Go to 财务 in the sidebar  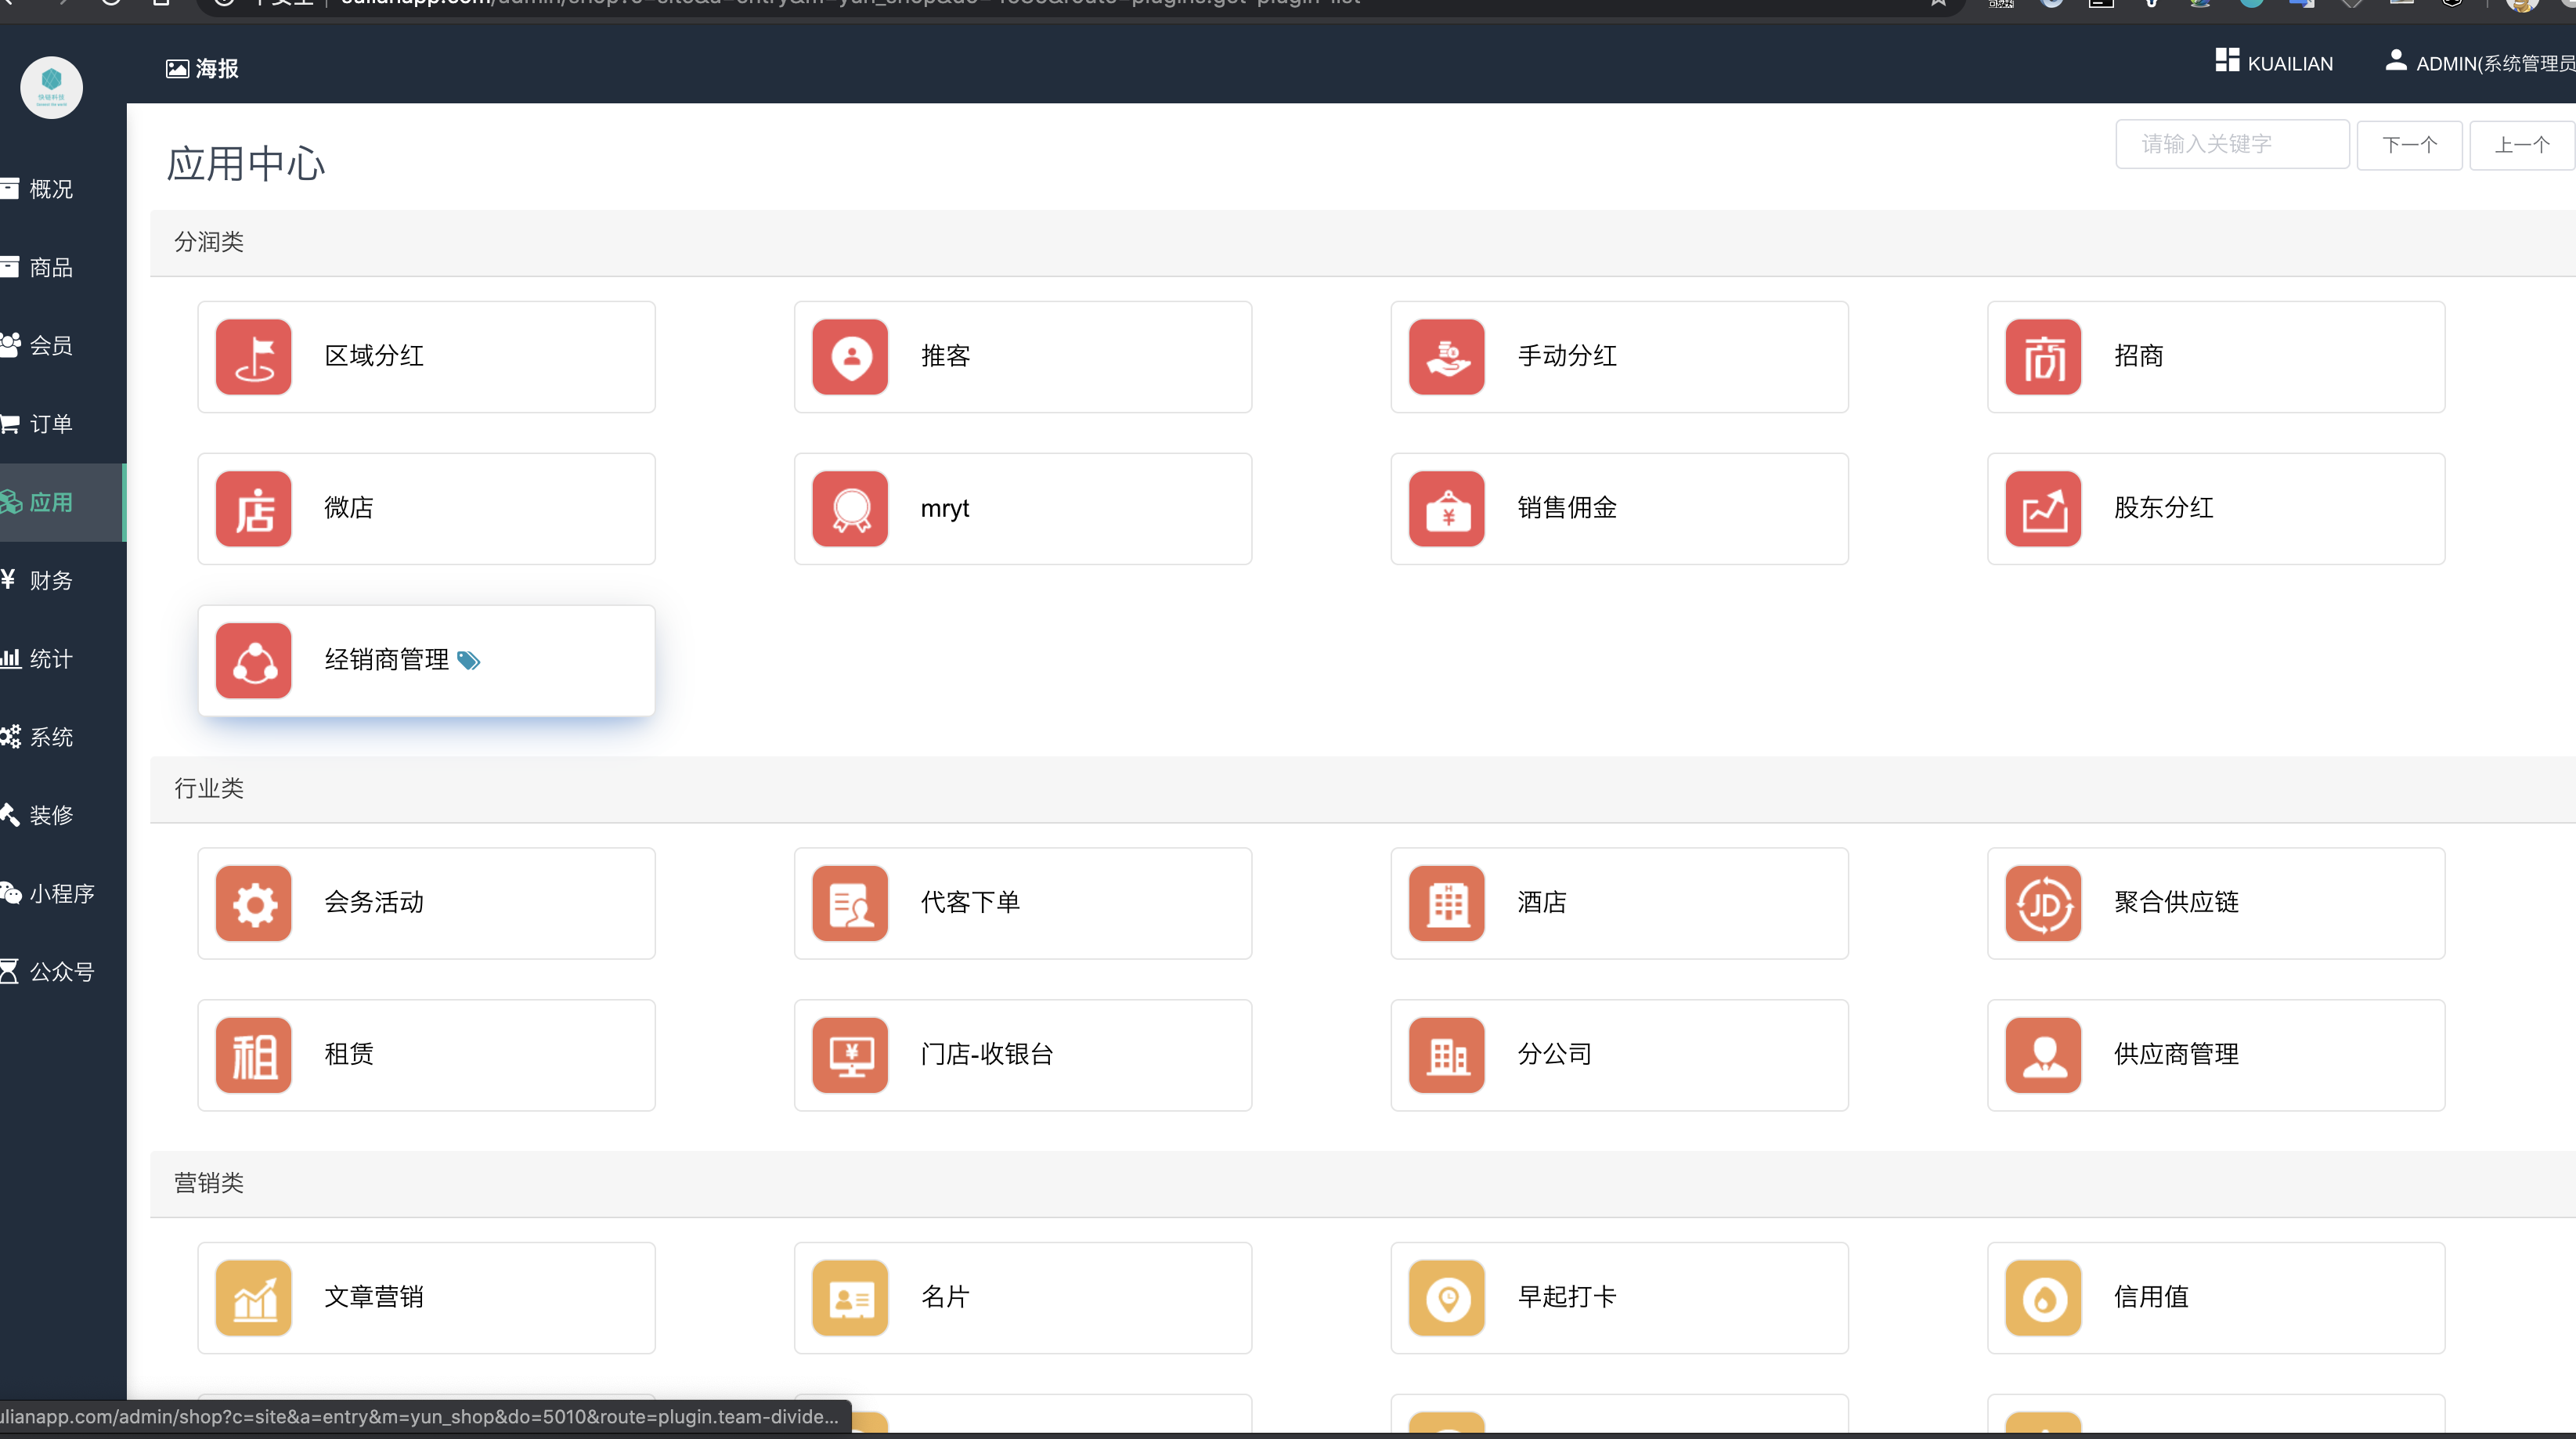pyautogui.click(x=62, y=580)
